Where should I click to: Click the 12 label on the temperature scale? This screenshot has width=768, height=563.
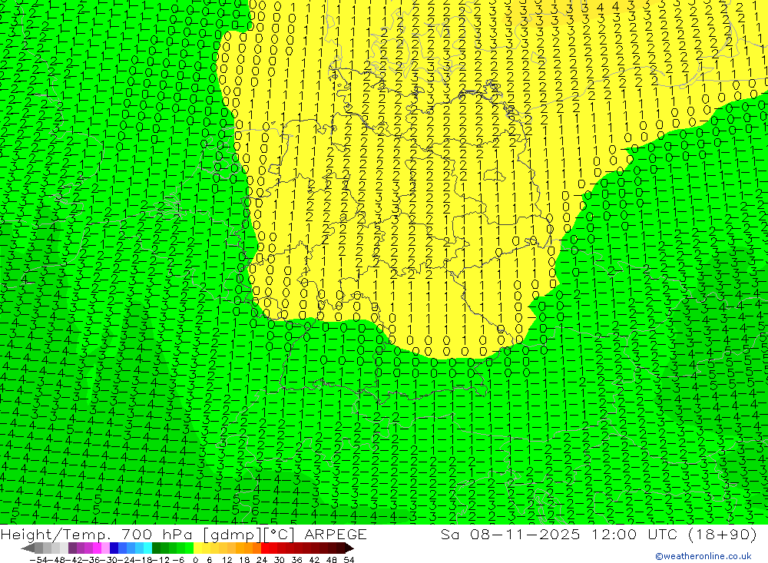click(x=227, y=559)
